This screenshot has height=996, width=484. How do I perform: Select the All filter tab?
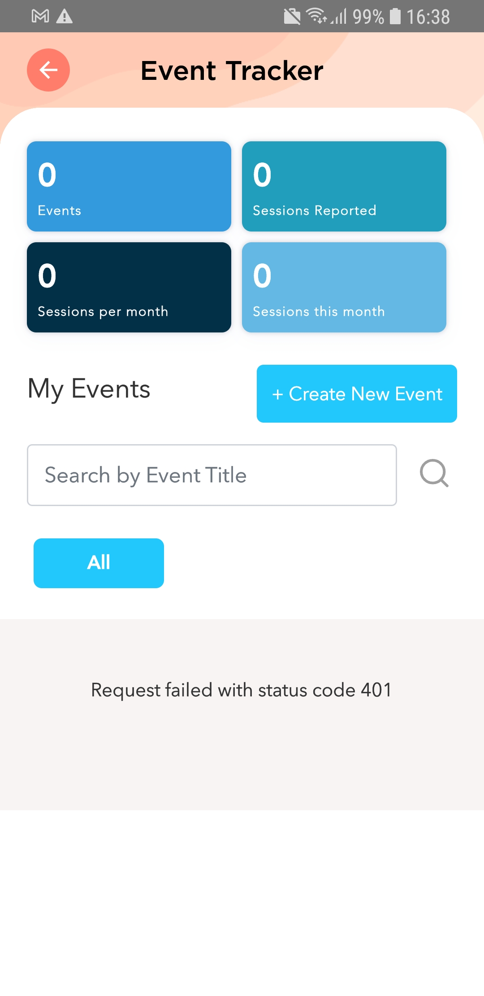[99, 563]
